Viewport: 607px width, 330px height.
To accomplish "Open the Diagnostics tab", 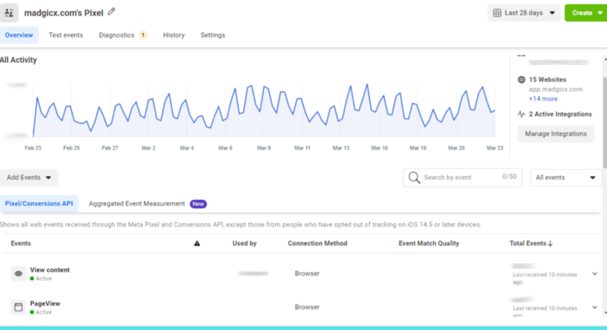I will pyautogui.click(x=123, y=35).
